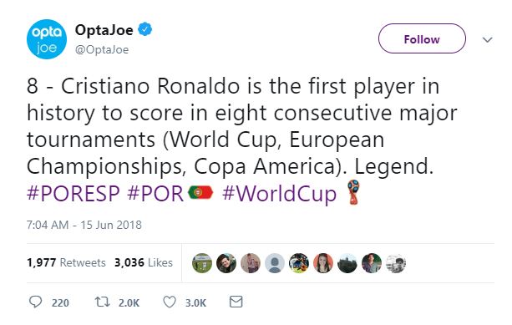Click the first liker avatar thumbnail
Image resolution: width=512 pixels, height=325 pixels.
click(202, 263)
